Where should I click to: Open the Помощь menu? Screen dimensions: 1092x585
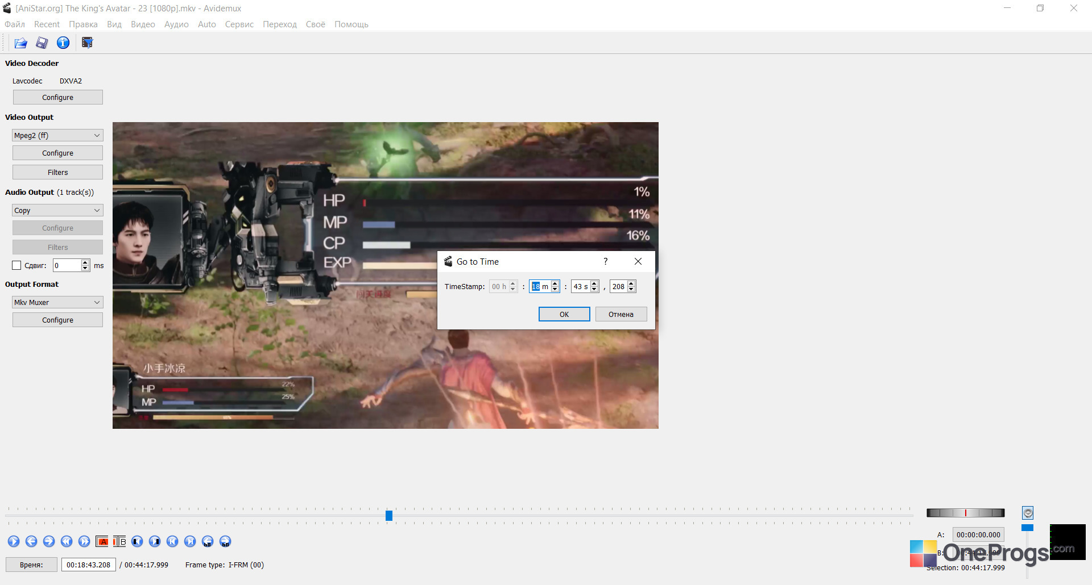point(351,24)
